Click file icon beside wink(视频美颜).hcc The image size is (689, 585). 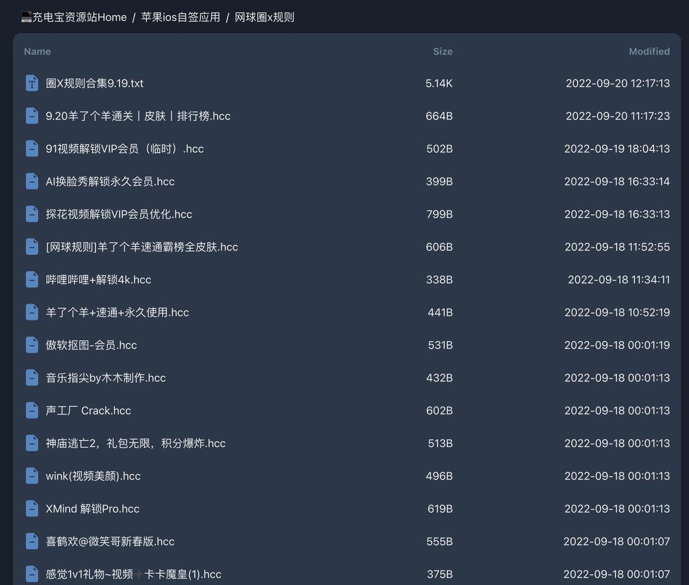tap(32, 476)
